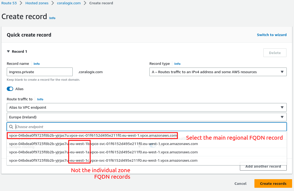This screenshot has width=294, height=191.
Task: Open the Record type dropdown
Action: (x=218, y=72)
